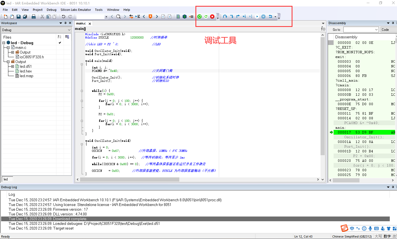Click the Compile icon with green arrow

pos(178,17)
